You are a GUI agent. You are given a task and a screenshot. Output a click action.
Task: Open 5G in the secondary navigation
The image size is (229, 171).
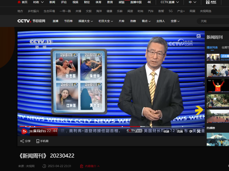171,11
